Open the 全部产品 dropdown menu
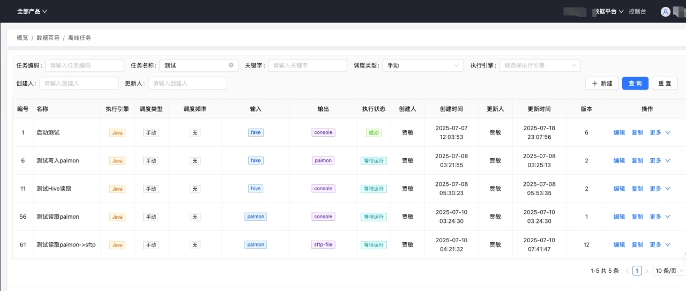Viewport: 686px width, 291px height. pyautogui.click(x=32, y=11)
